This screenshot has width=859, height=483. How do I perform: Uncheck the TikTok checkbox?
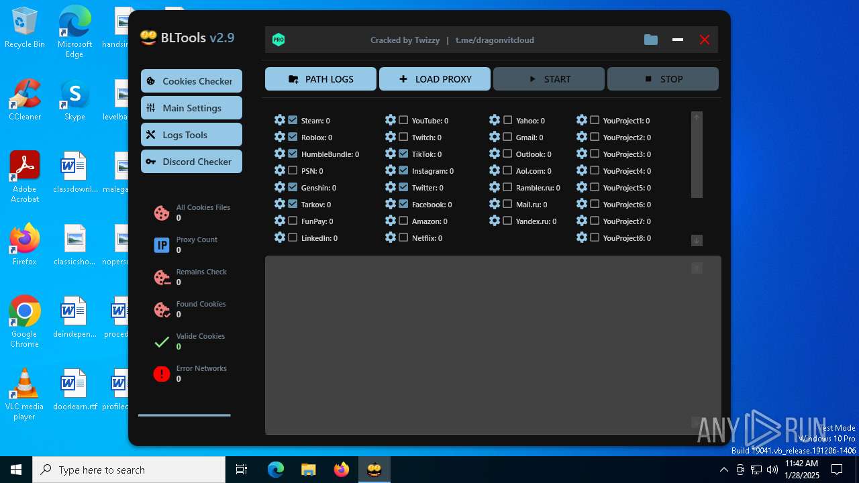point(403,154)
